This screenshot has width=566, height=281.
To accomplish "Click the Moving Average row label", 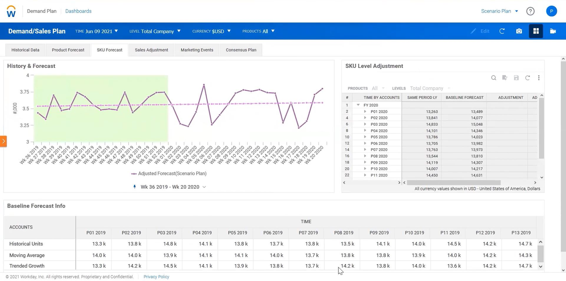I will point(27,255).
